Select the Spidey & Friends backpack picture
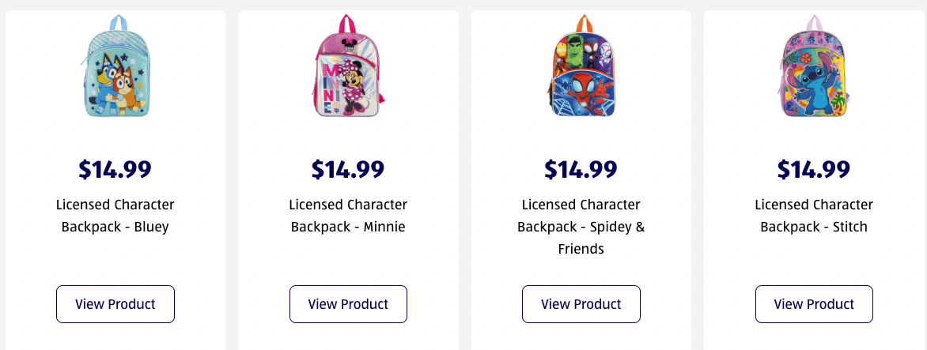Screen dimensions: 927x350 581,67
